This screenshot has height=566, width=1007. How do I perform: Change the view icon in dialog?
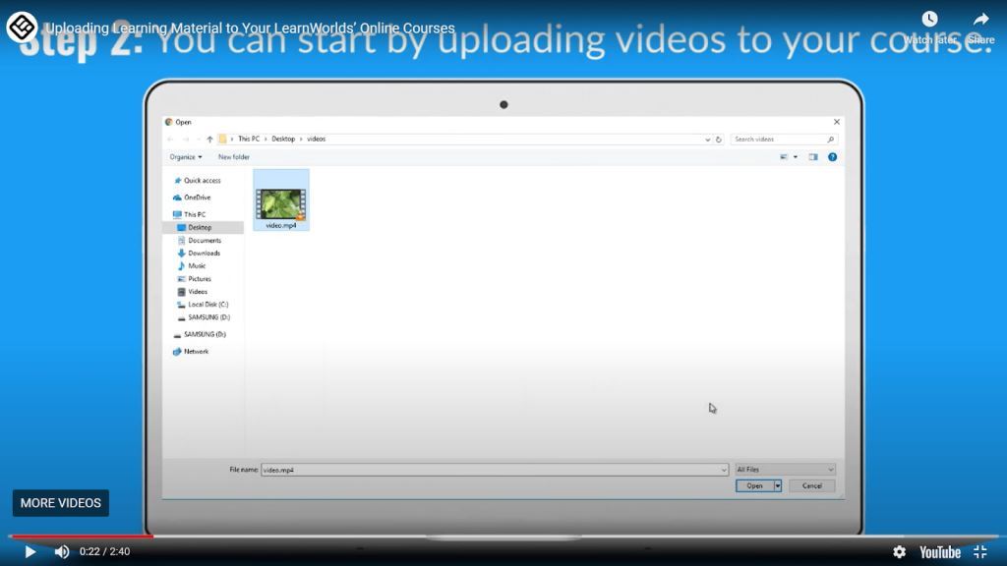[784, 157]
